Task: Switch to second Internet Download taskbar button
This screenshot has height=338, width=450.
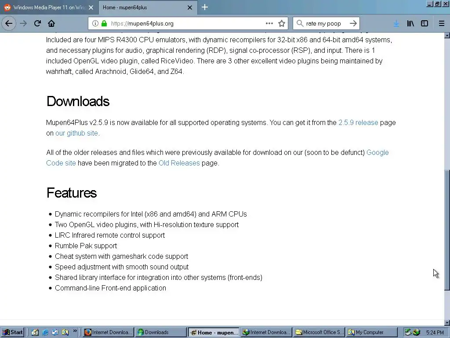Action: (267, 332)
